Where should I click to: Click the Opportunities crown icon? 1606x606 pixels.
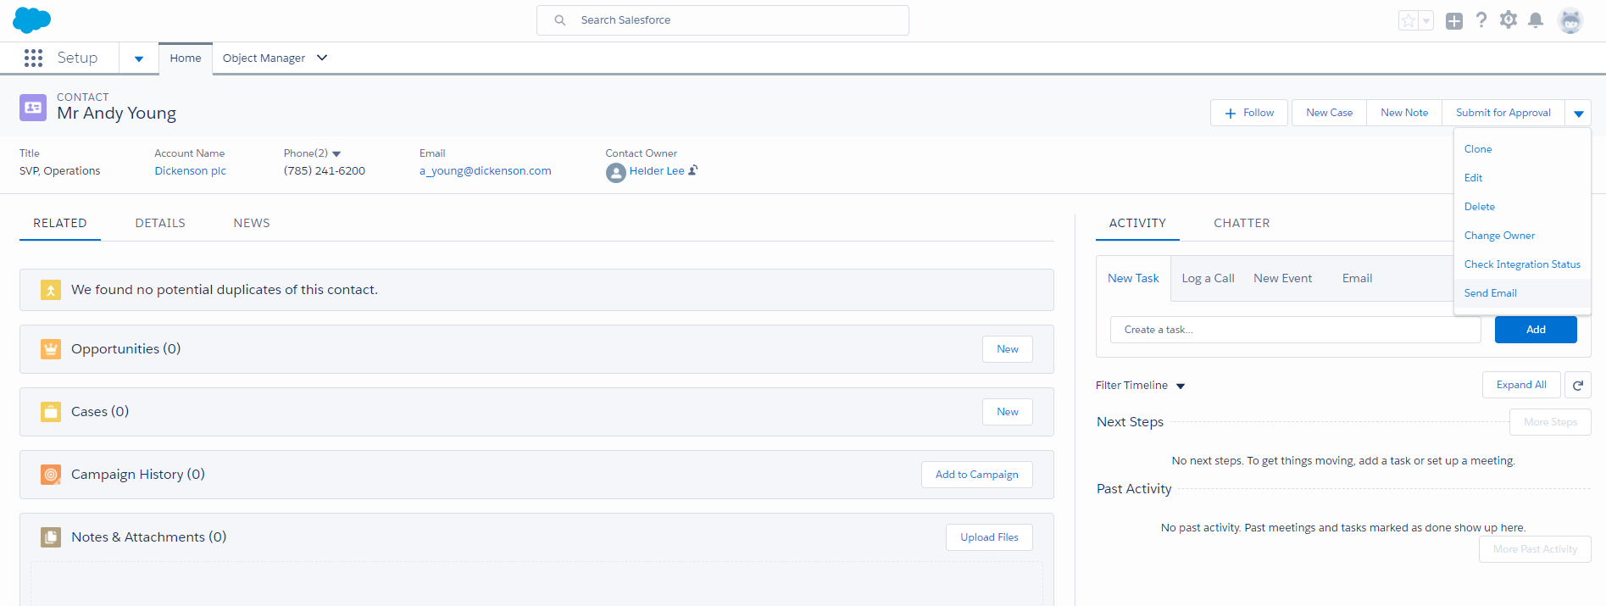(51, 349)
